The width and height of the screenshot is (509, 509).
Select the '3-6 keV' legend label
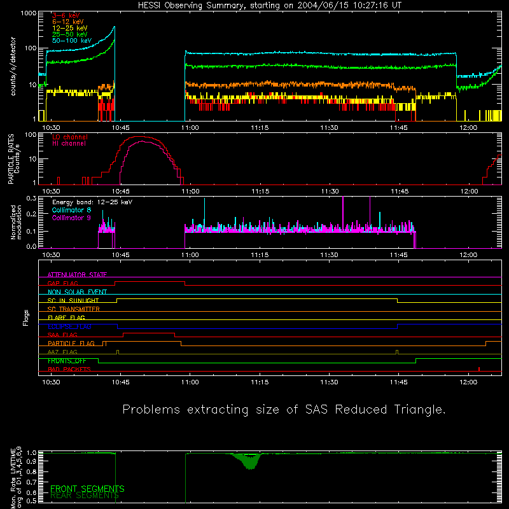point(66,15)
